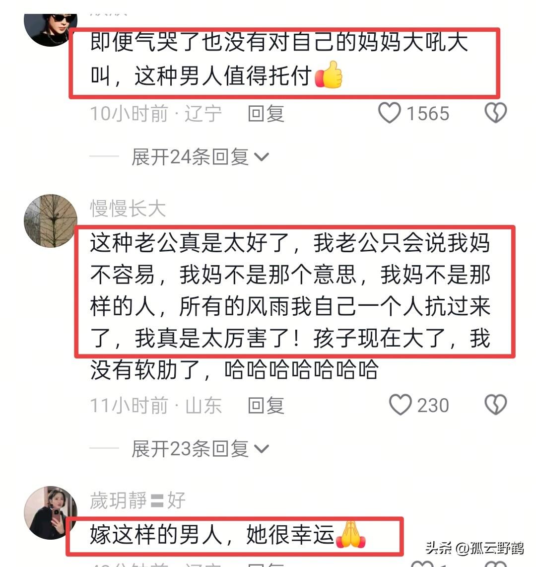Image resolution: width=536 pixels, height=567 pixels.
Task: Click the chevron beside 展开24条回复
Action: pos(262,157)
